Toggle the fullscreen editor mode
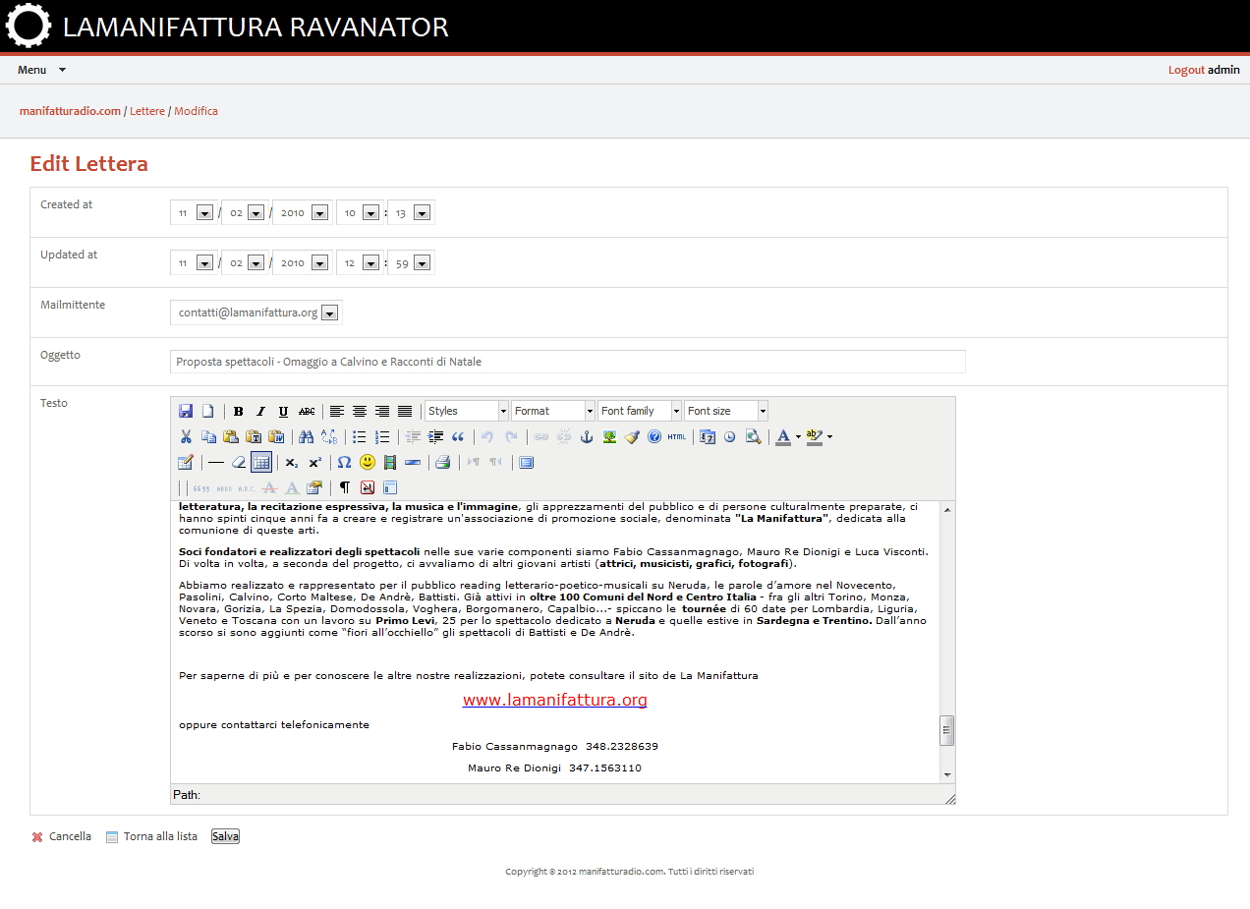The height and width of the screenshot is (909, 1250). [x=527, y=461]
